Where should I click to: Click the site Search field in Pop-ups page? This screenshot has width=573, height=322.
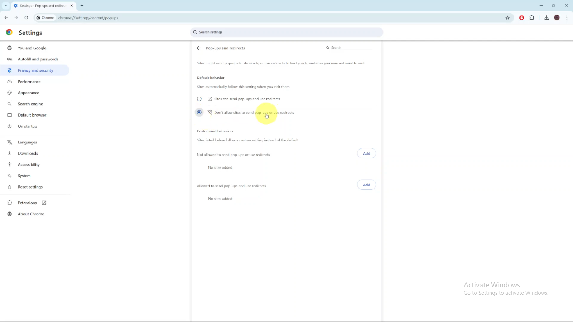pyautogui.click(x=353, y=48)
